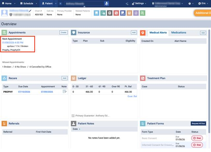Click the pencil icon to edit patient name
The image size is (211, 152).
[30, 11]
